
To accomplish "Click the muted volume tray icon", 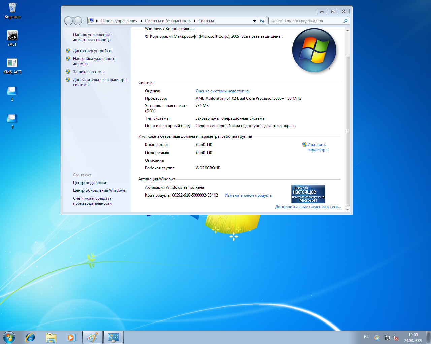I will click(x=396, y=338).
